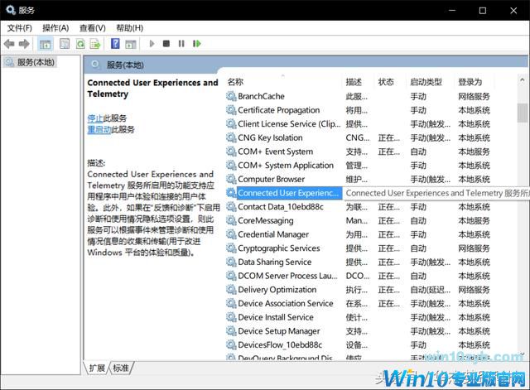Select the DCOM Server Process Launcher row name
This screenshot has height=390, width=530.
(287, 276)
